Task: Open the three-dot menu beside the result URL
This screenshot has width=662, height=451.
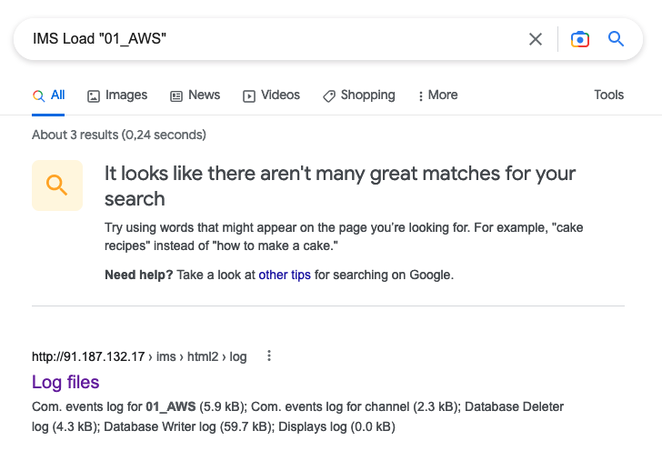Action: click(269, 356)
